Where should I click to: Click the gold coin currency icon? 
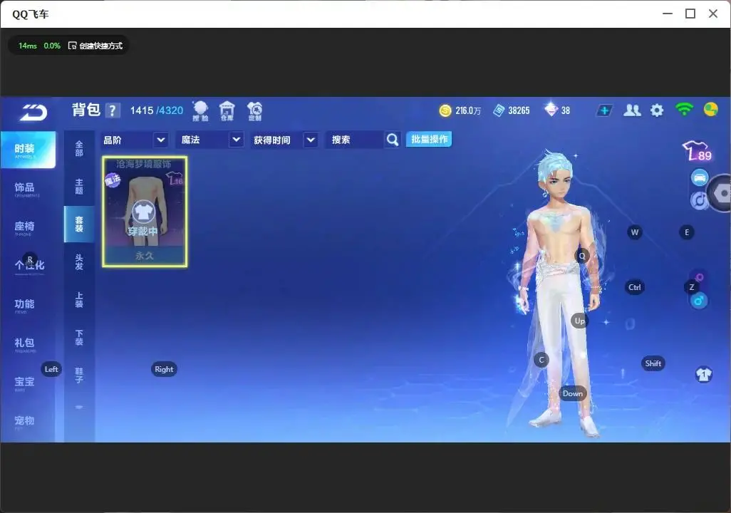[x=445, y=110]
